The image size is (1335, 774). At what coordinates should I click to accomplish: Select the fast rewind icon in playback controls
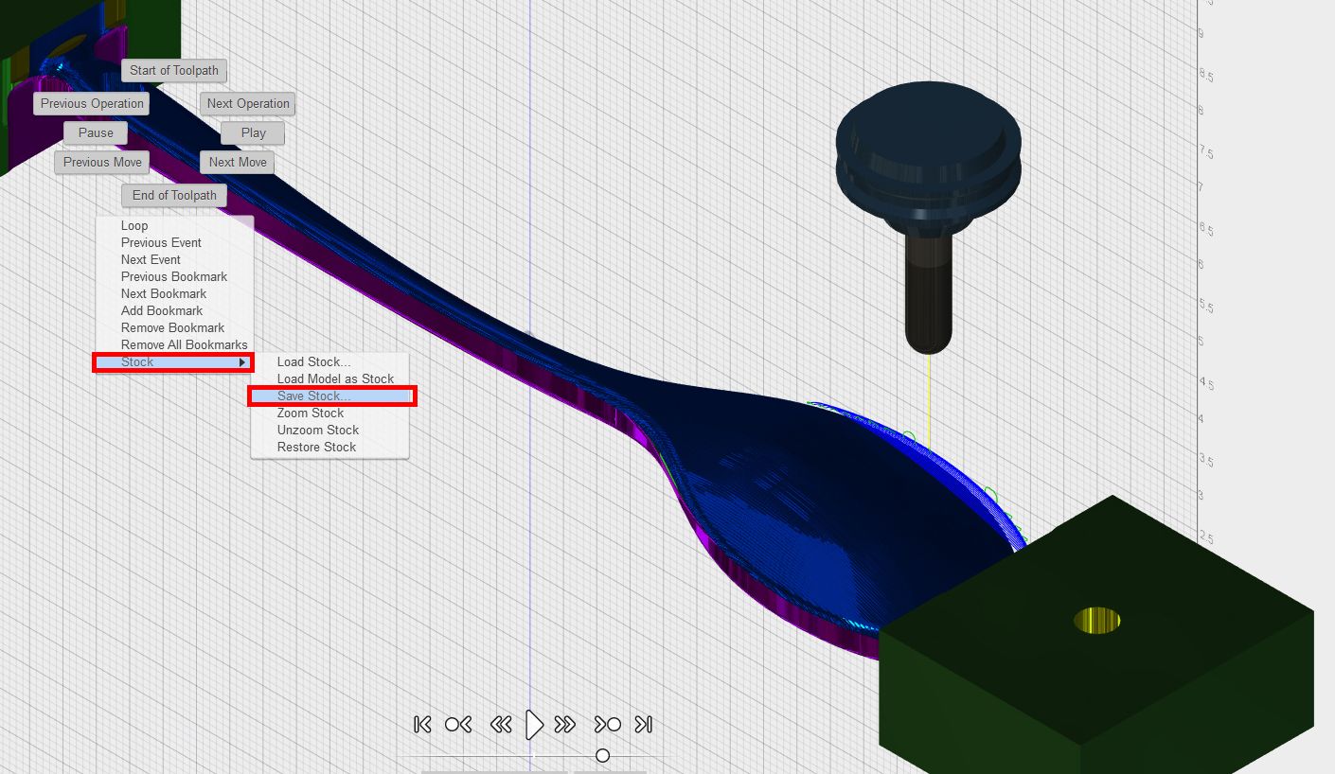[502, 724]
